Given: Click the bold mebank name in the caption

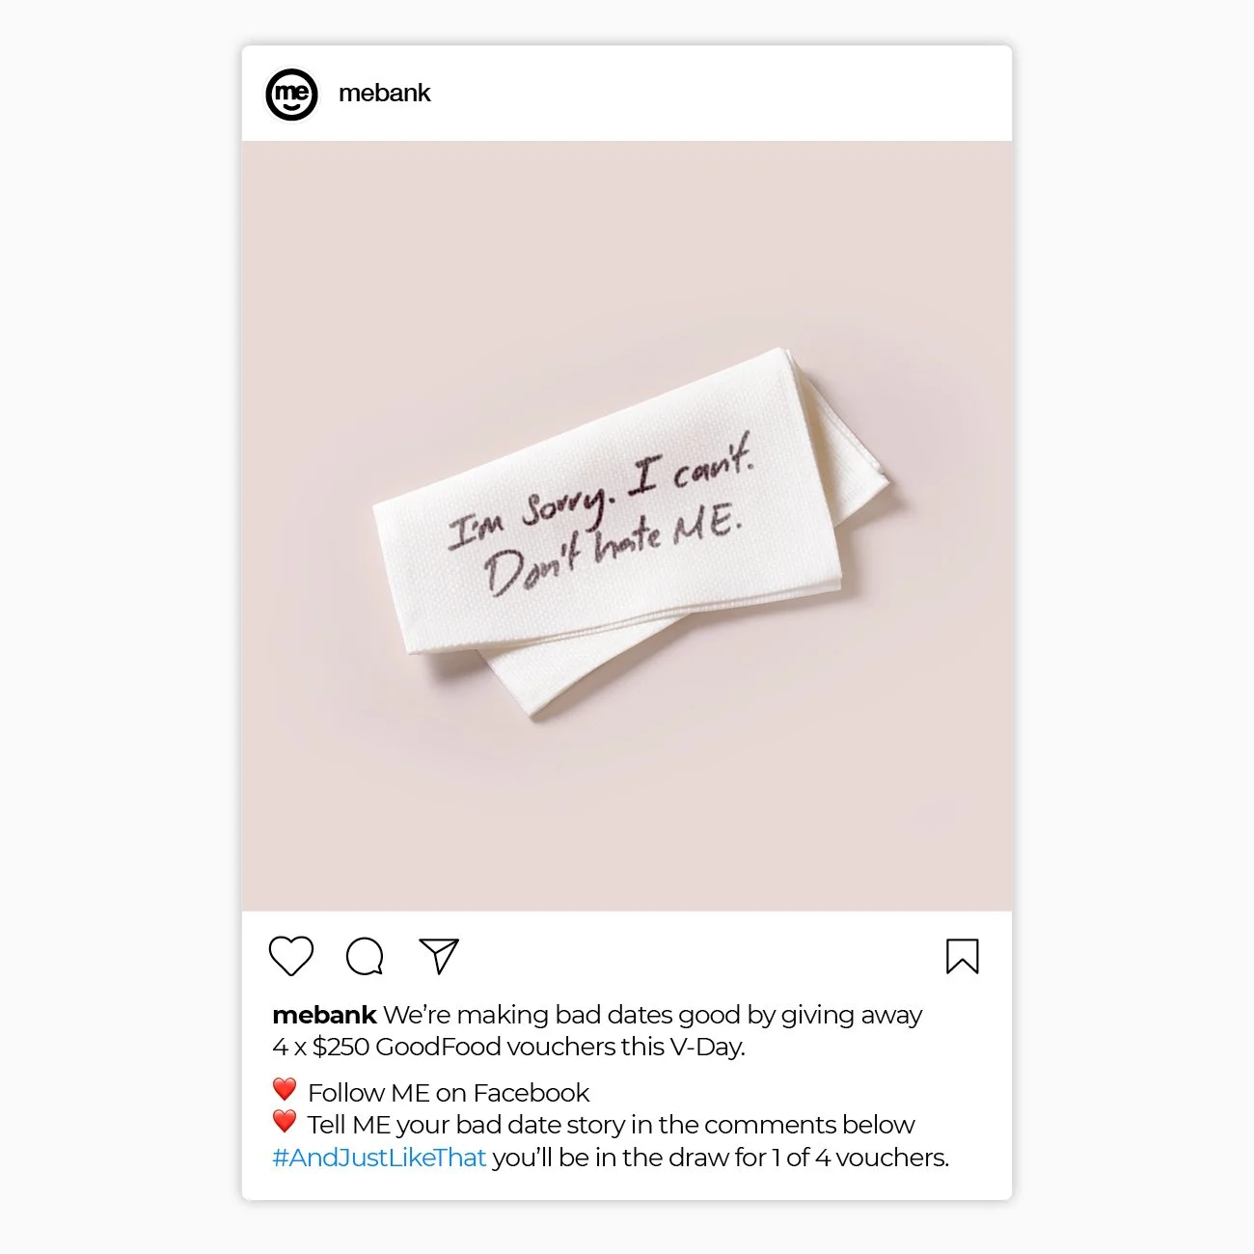Looking at the screenshot, I should [324, 1015].
